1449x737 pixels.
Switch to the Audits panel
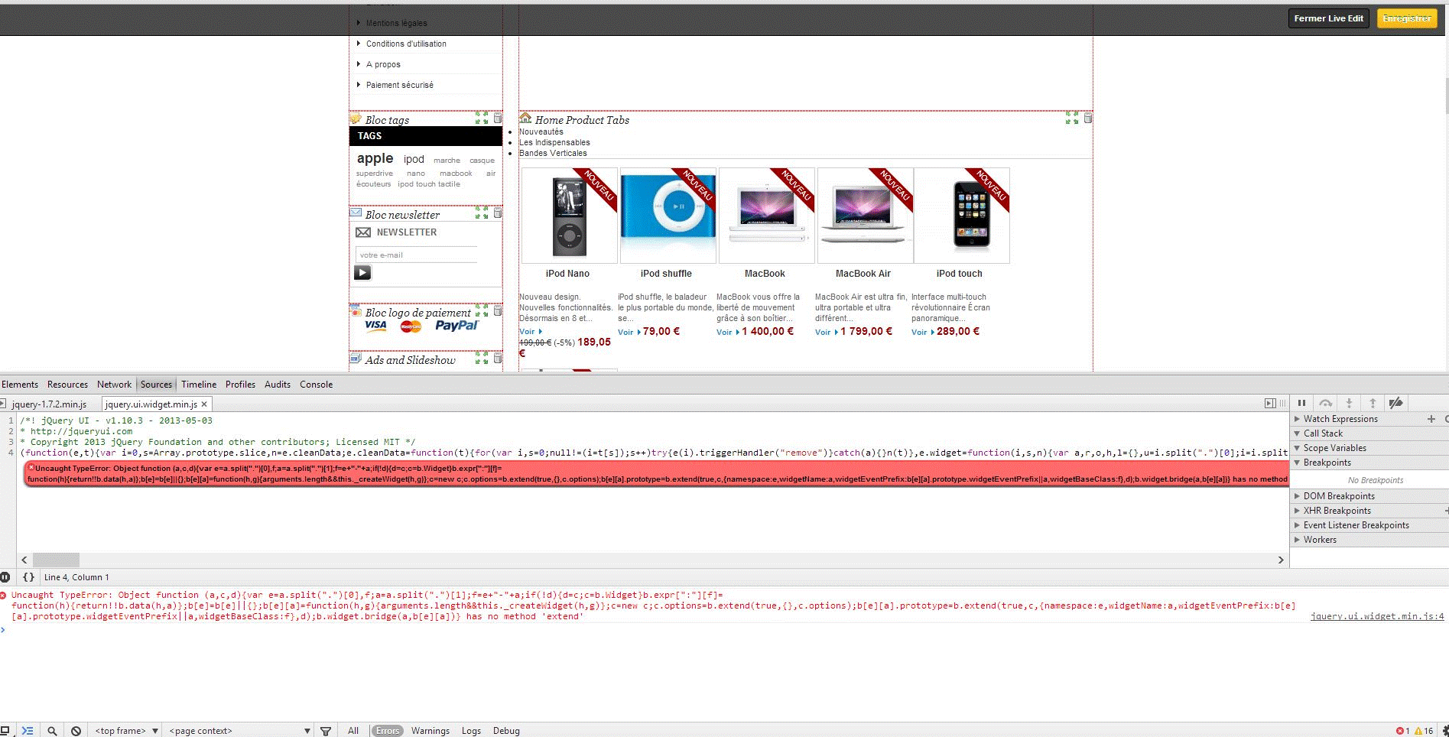click(x=278, y=385)
